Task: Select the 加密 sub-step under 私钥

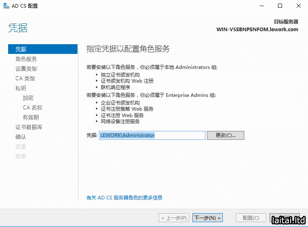Action: tap(28, 98)
